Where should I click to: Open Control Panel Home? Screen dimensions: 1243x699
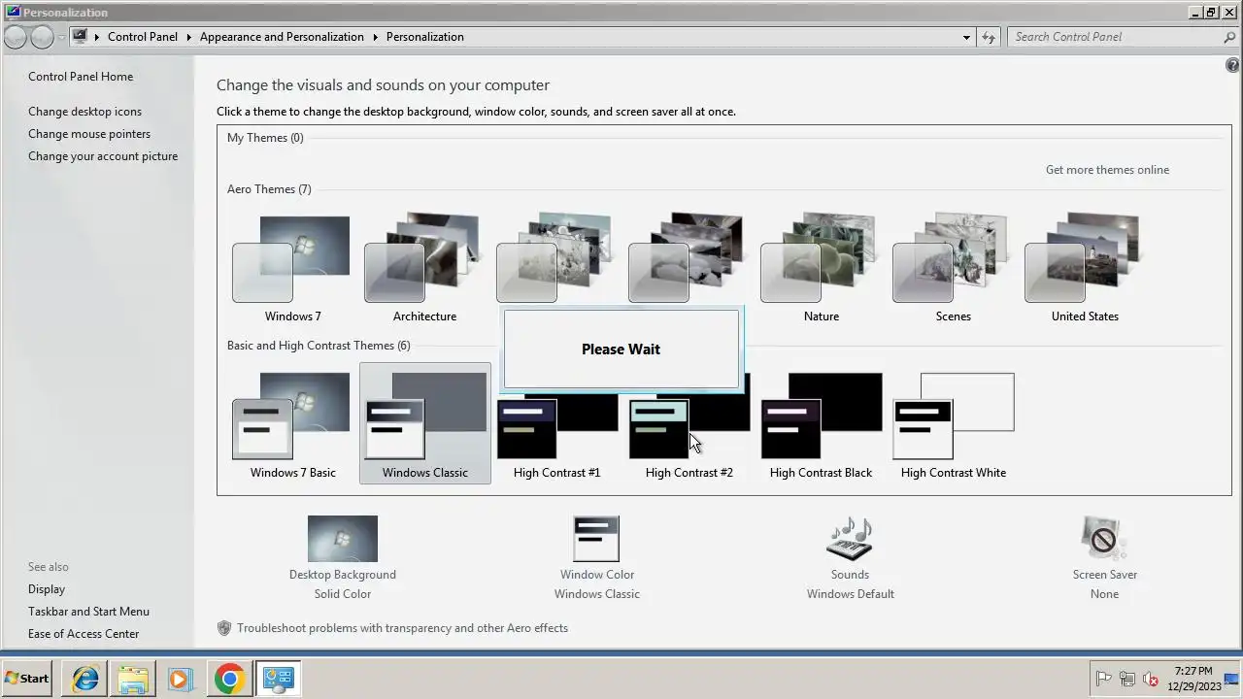click(81, 77)
